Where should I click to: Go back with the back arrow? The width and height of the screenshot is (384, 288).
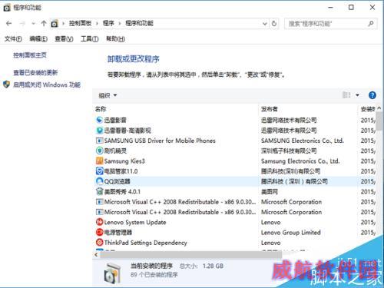point(9,24)
